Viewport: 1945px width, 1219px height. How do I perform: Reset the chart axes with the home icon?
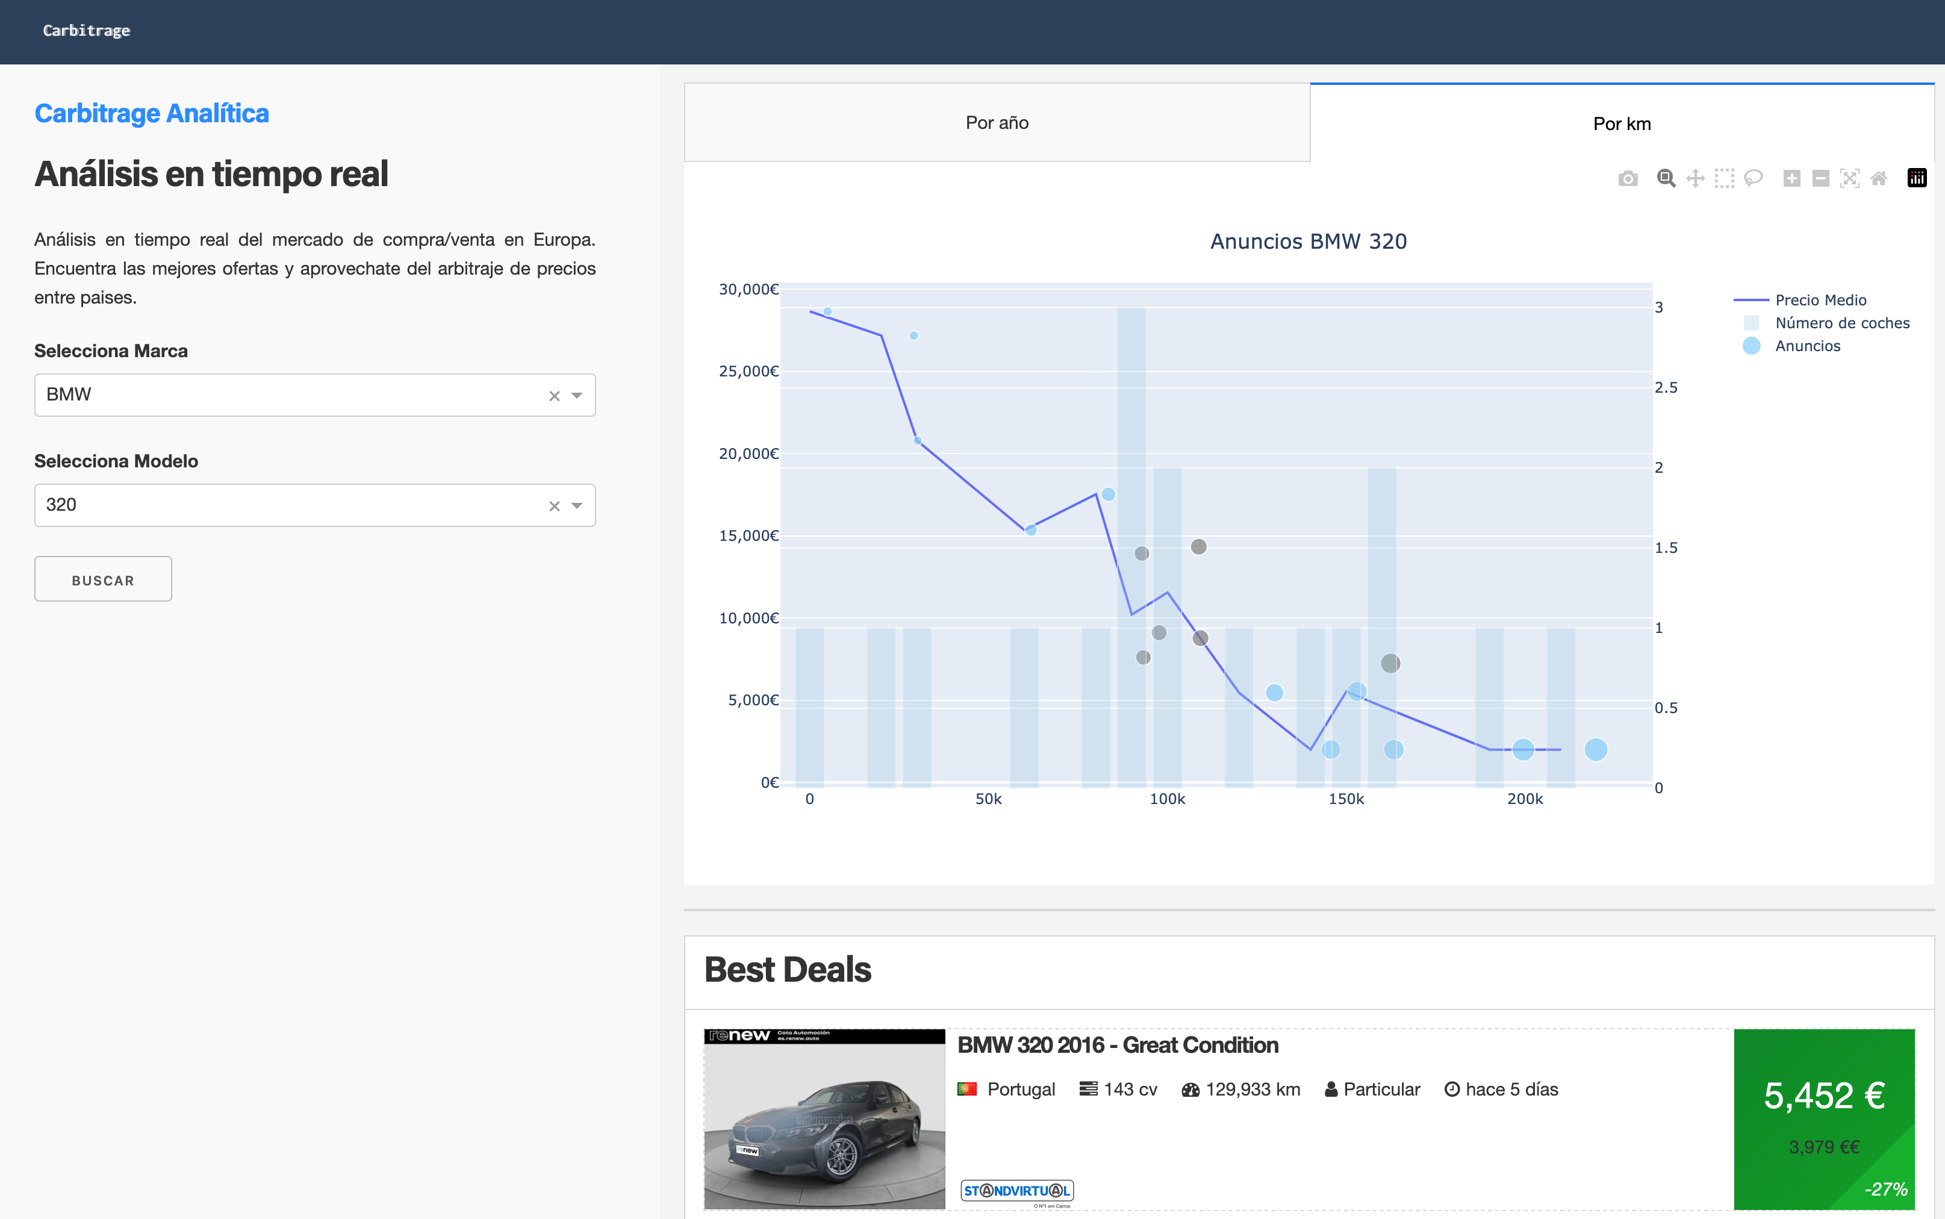click(1878, 178)
